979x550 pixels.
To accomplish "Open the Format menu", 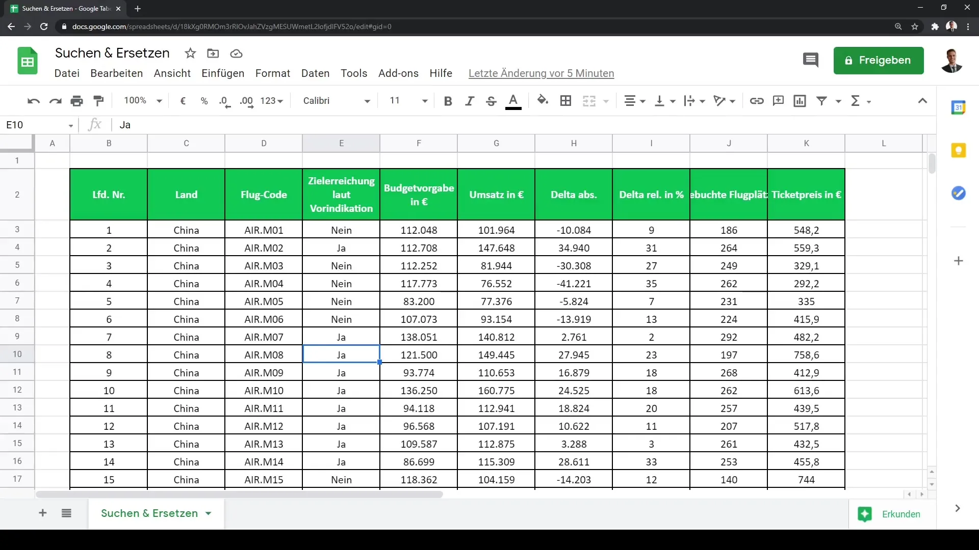I will point(273,73).
